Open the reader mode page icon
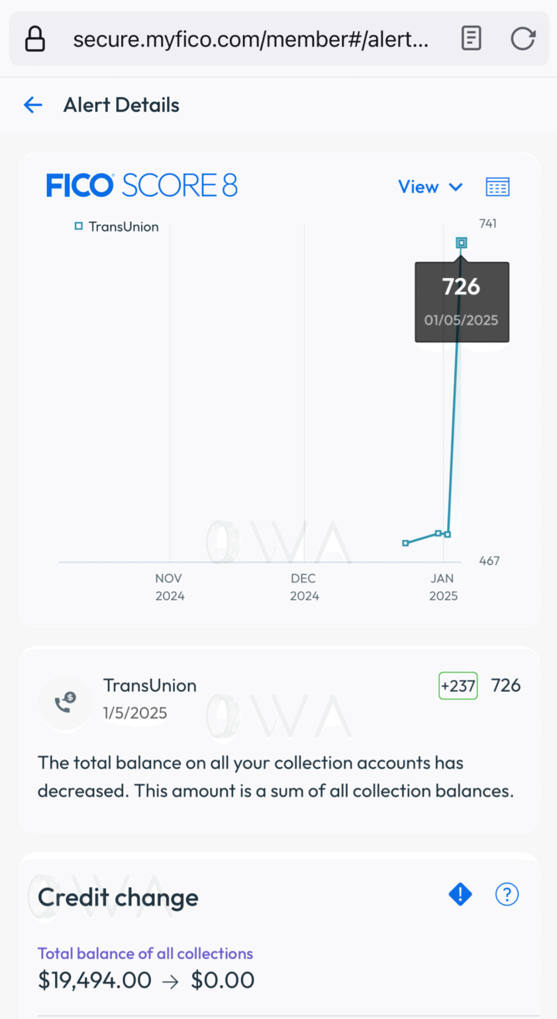557x1019 pixels. 471,38
